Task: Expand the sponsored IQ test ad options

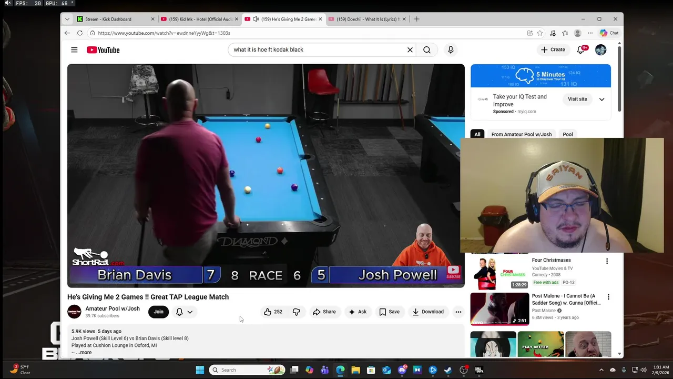Action: (x=602, y=99)
